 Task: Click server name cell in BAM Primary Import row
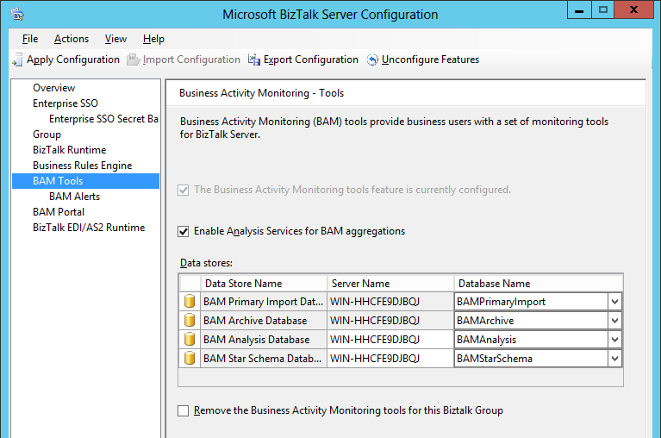click(390, 302)
